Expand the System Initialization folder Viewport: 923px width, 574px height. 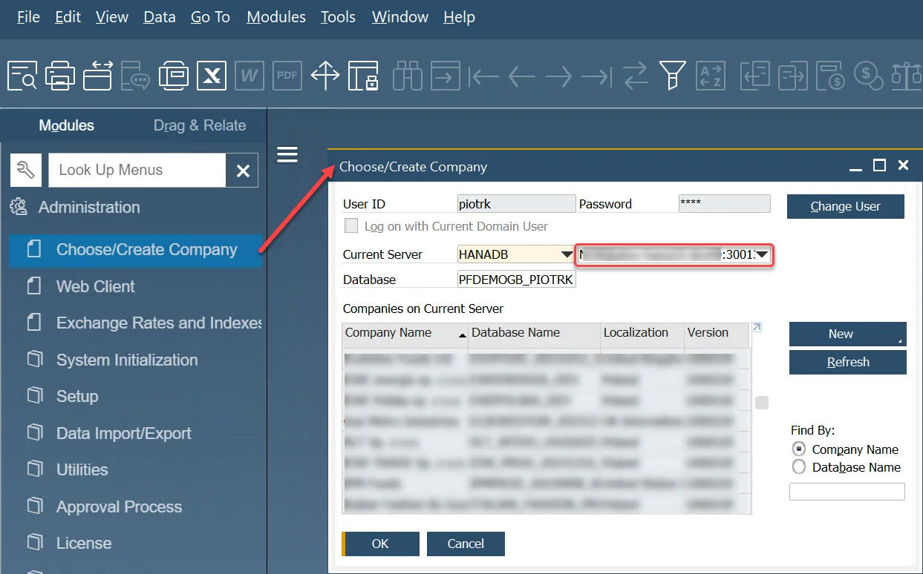pyautogui.click(x=127, y=360)
